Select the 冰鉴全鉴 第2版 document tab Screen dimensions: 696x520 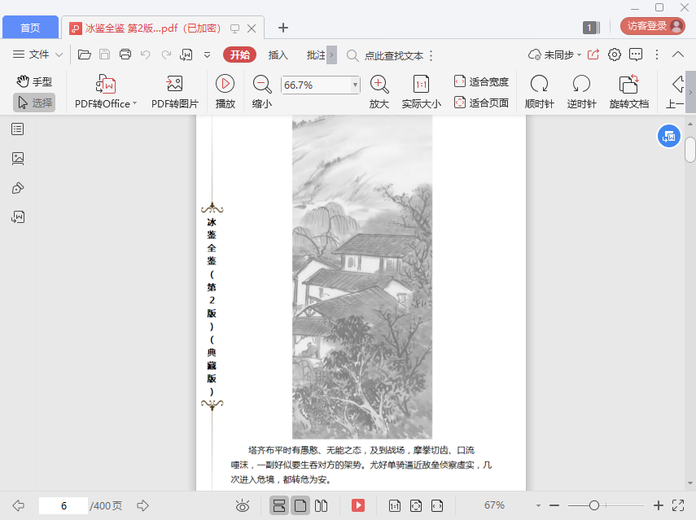(152, 28)
